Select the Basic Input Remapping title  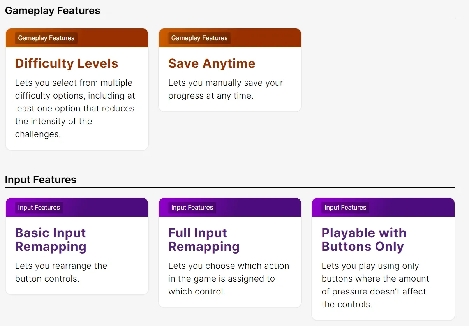pos(51,240)
